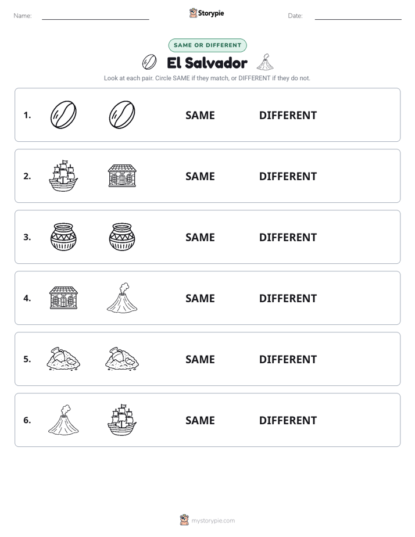Click the Date line field
Screen dimensions: 415x537
pyautogui.click(x=358, y=16)
